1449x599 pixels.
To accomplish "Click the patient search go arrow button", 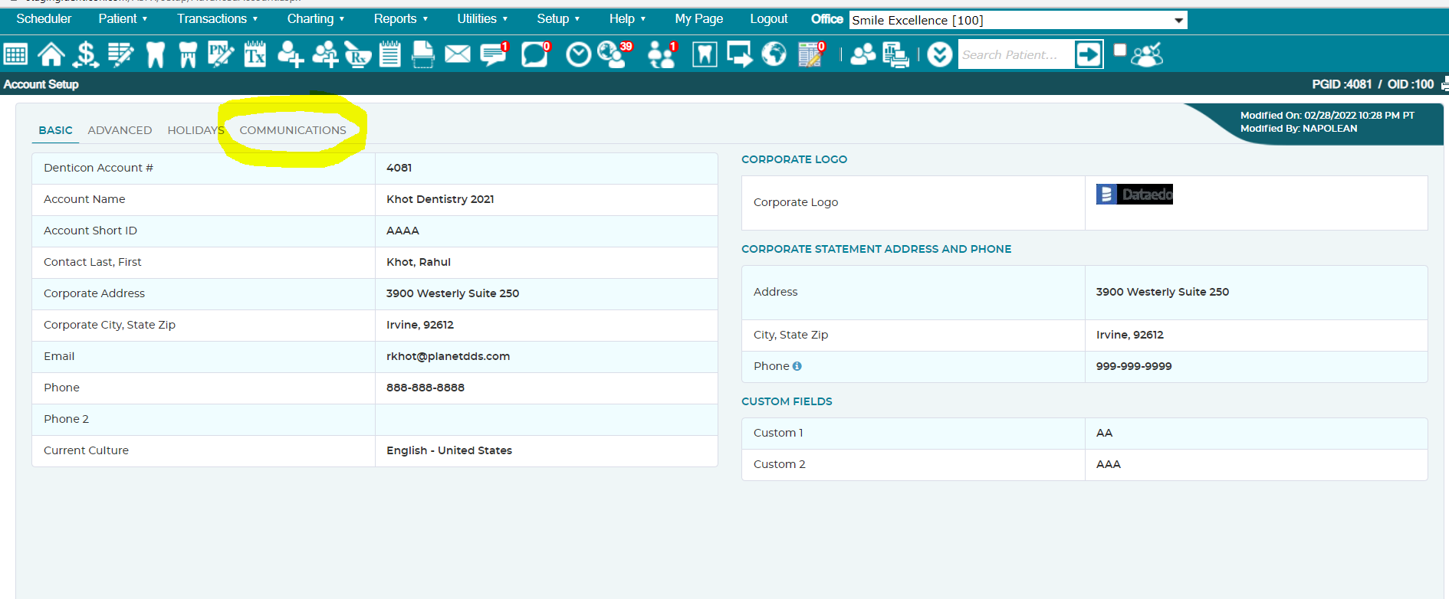I will tap(1088, 54).
